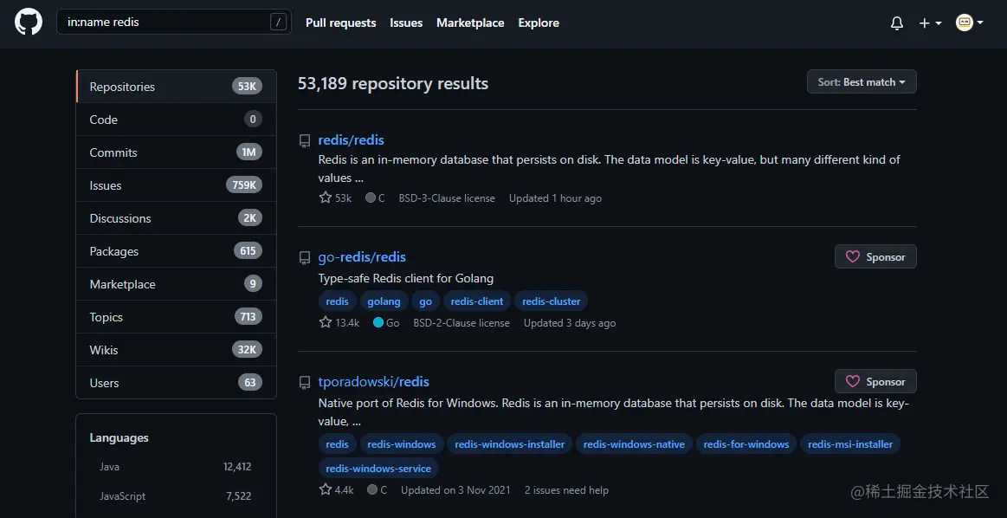
Task: Click the slash shortcut key icon in search
Action: 278,23
